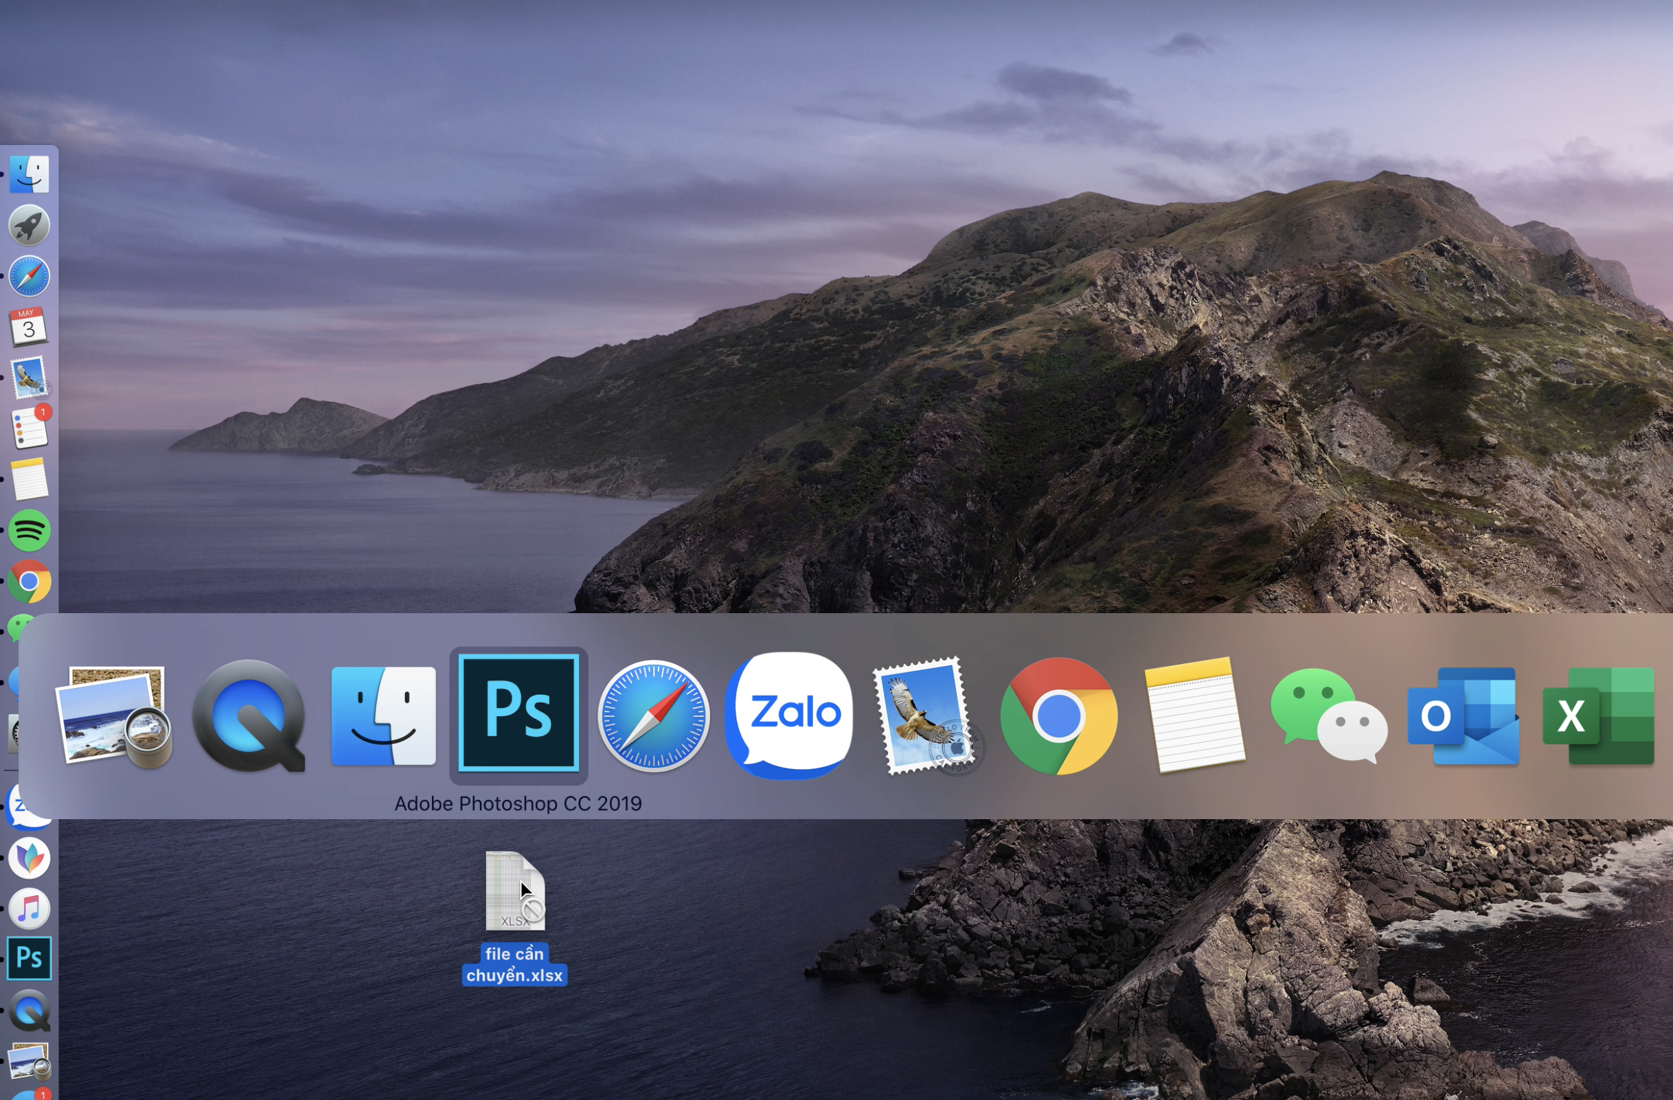Switch to WeChat in the app switcher
1673x1100 pixels.
pos(1328,716)
